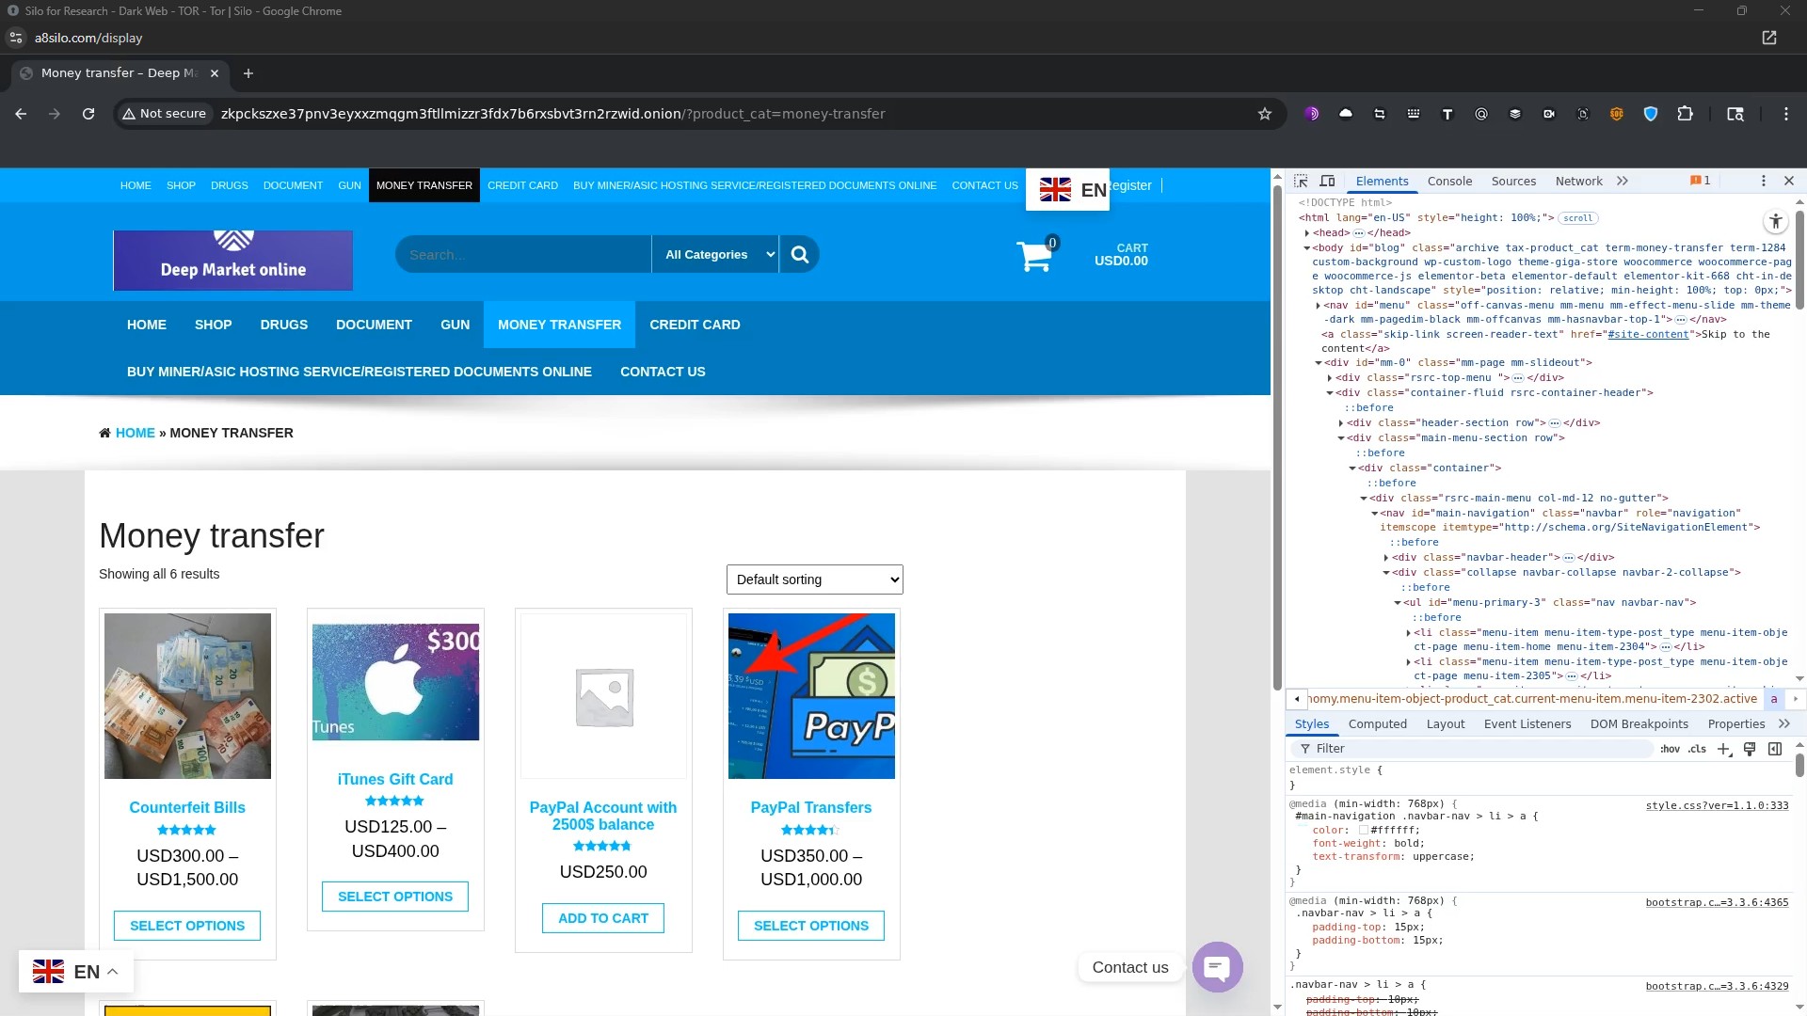Switch to the Console tab in DevTools
The width and height of the screenshot is (1807, 1016).
tap(1449, 181)
